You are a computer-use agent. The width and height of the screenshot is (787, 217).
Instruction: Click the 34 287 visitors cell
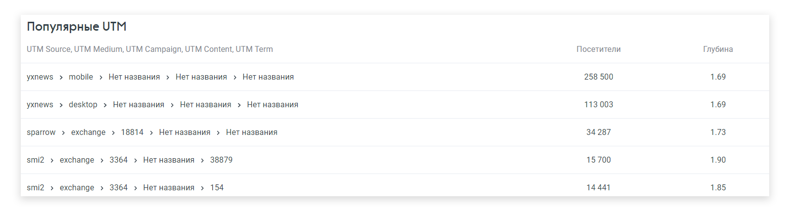click(598, 132)
